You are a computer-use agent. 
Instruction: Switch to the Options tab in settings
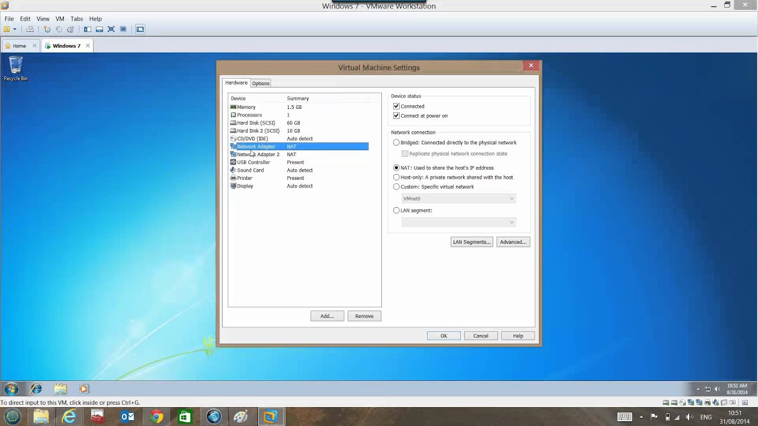(261, 83)
